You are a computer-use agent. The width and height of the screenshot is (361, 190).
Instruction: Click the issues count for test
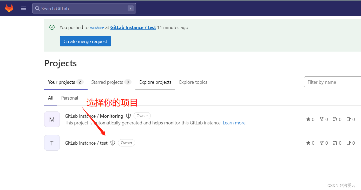[x=351, y=143]
